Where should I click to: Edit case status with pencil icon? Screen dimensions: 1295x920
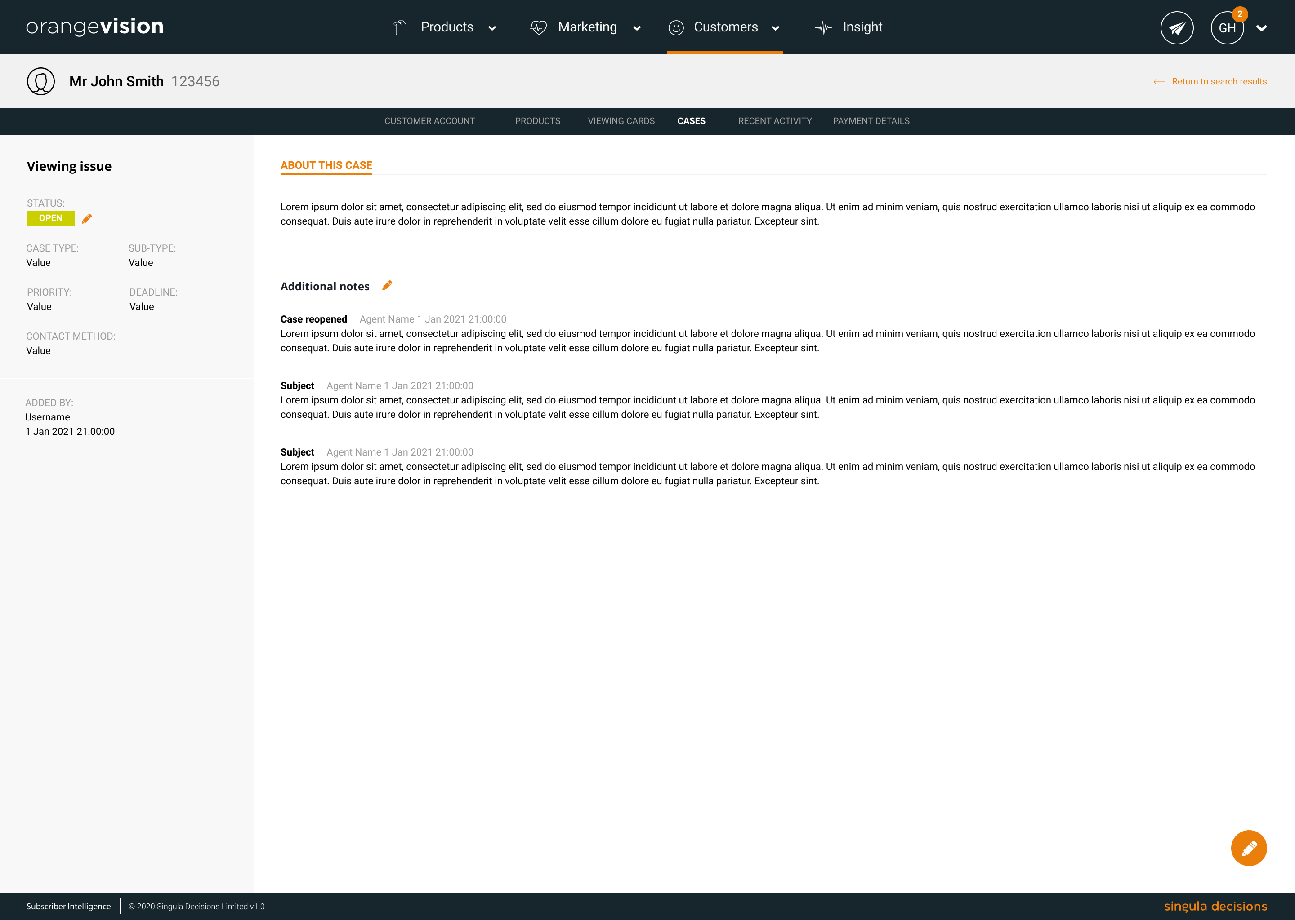click(x=87, y=219)
